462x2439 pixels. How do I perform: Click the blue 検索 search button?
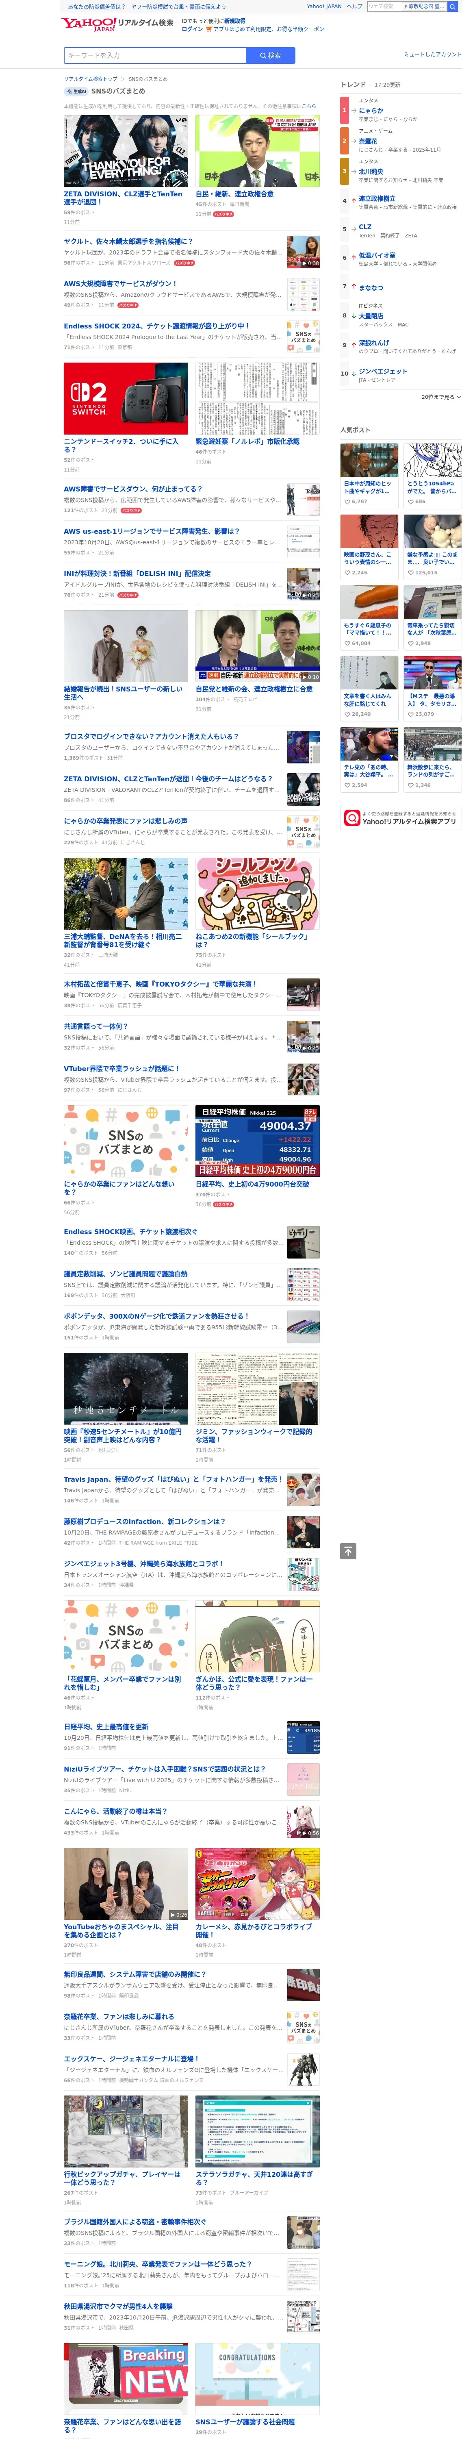click(x=270, y=55)
